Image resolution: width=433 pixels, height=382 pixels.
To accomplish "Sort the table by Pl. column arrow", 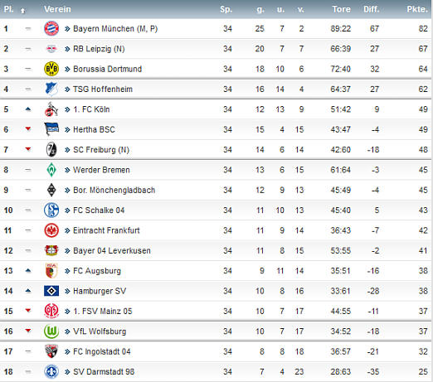I will click(23, 11).
